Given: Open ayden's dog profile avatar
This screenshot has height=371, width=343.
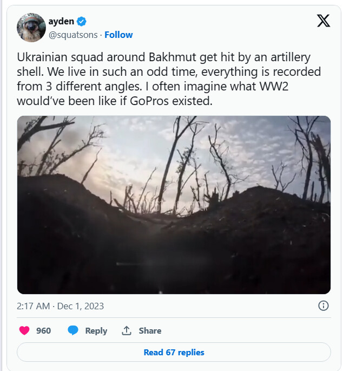Looking at the screenshot, I should point(31,28).
